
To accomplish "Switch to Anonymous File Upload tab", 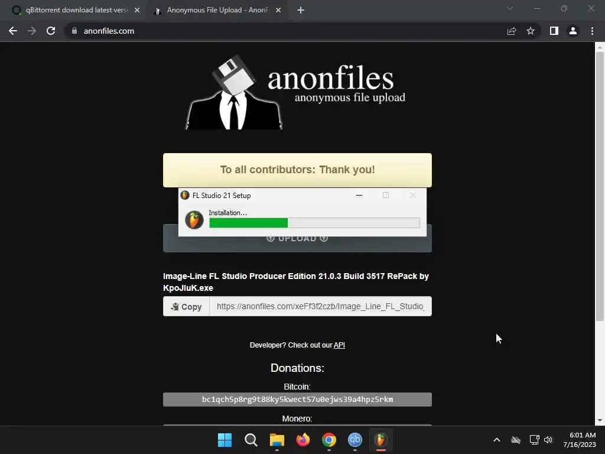I will click(x=217, y=11).
